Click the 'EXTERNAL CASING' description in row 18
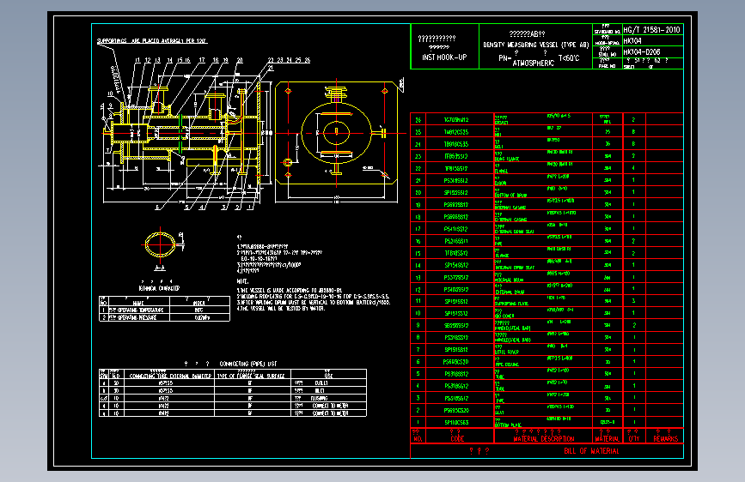 click(511, 220)
